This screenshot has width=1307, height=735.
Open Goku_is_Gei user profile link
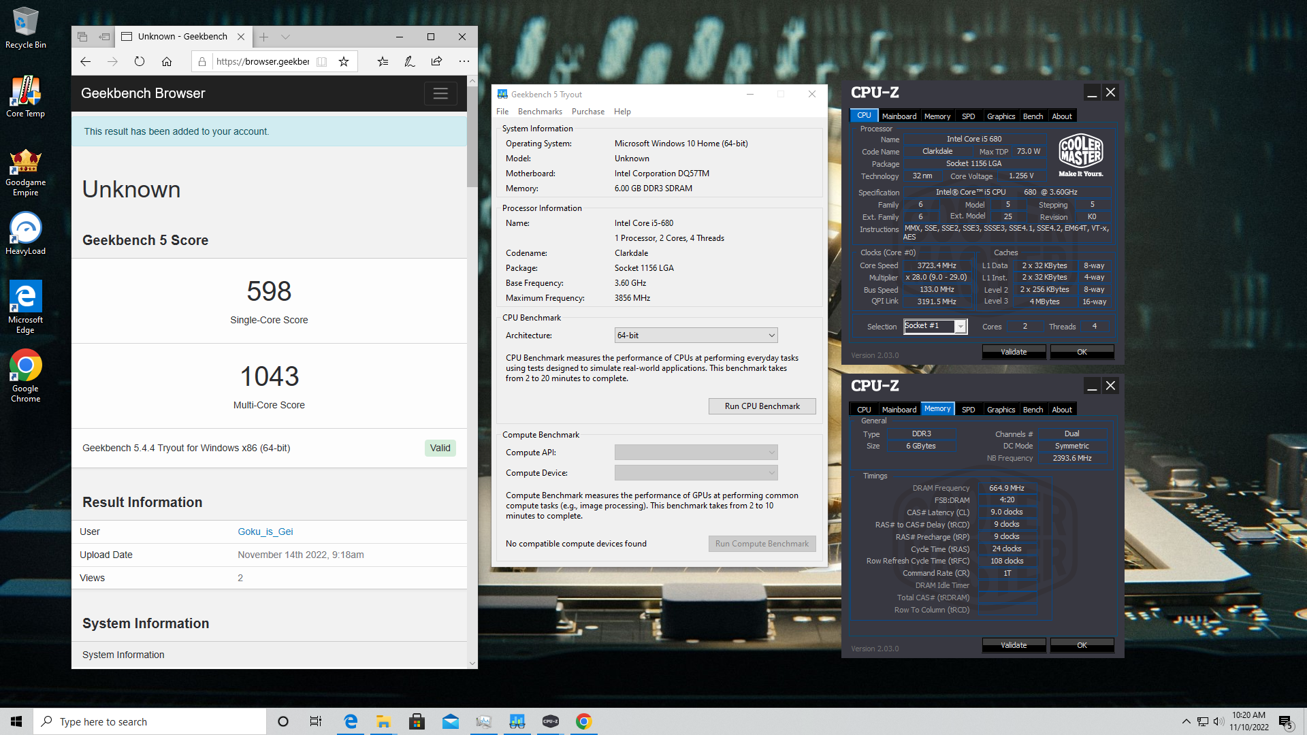tap(265, 532)
